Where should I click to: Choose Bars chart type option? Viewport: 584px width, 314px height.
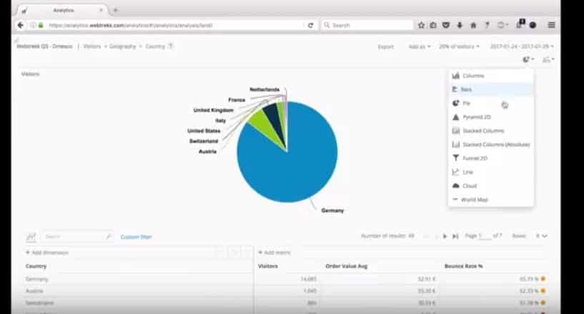coord(466,89)
